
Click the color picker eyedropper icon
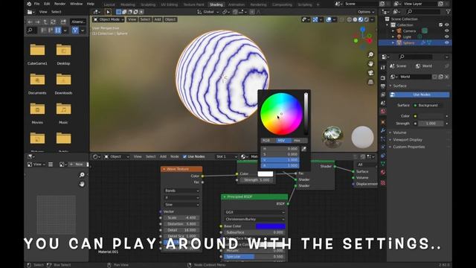pyautogui.click(x=303, y=149)
